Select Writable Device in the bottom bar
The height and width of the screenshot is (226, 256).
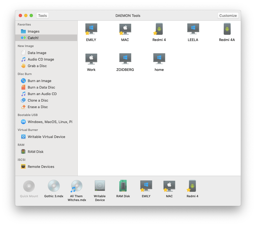99,189
